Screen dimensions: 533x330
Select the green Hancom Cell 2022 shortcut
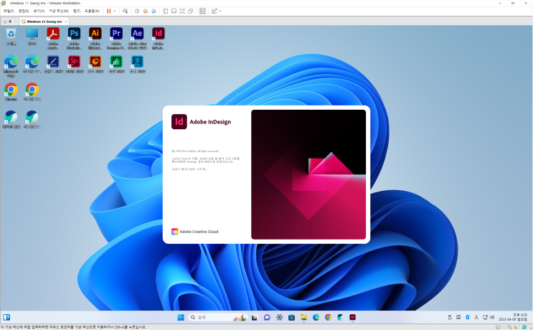coord(116,65)
